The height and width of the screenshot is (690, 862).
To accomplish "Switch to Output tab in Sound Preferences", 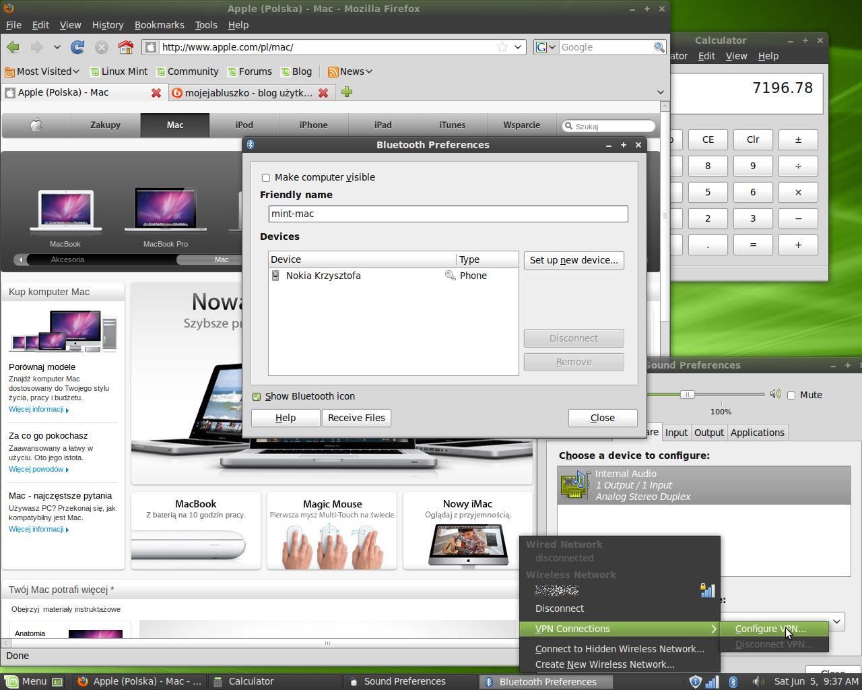I will pos(708,433).
